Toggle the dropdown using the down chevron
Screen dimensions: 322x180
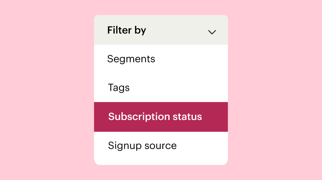[212, 32]
